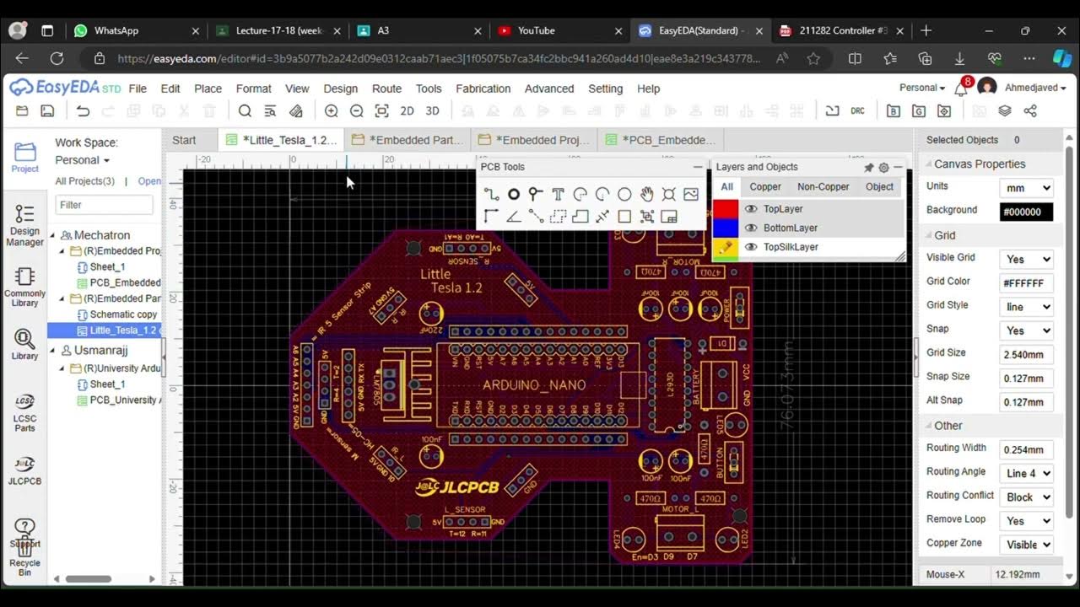Toggle TopLayer visibility eye icon
The width and height of the screenshot is (1080, 607).
click(x=750, y=209)
